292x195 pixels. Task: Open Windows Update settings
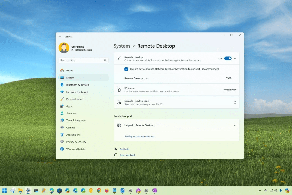click(83, 149)
